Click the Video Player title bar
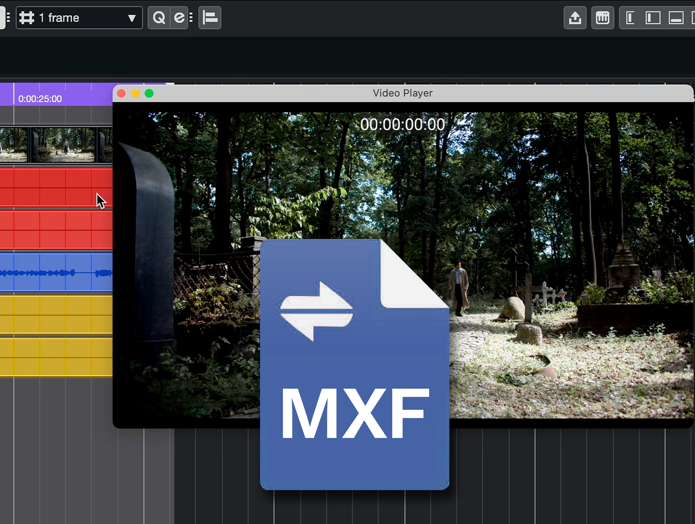 (402, 93)
